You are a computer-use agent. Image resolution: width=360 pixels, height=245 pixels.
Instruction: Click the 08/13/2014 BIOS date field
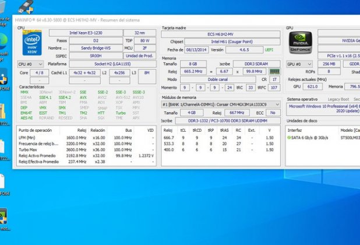coord(196,50)
